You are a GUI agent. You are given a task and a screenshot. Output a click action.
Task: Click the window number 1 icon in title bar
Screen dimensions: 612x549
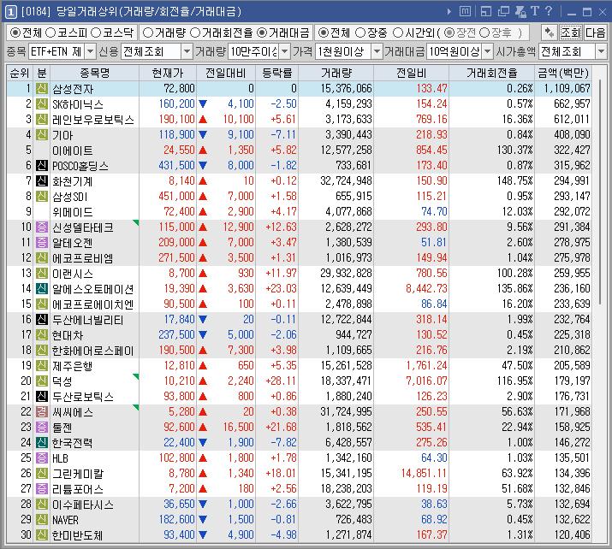[10, 12]
